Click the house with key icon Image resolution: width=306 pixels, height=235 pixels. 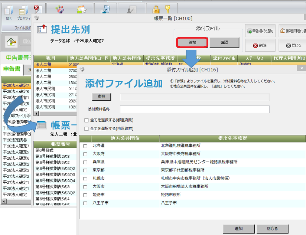pyautogui.click(x=11, y=42)
